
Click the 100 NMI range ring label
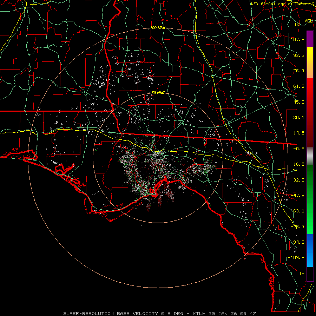[x=158, y=28]
